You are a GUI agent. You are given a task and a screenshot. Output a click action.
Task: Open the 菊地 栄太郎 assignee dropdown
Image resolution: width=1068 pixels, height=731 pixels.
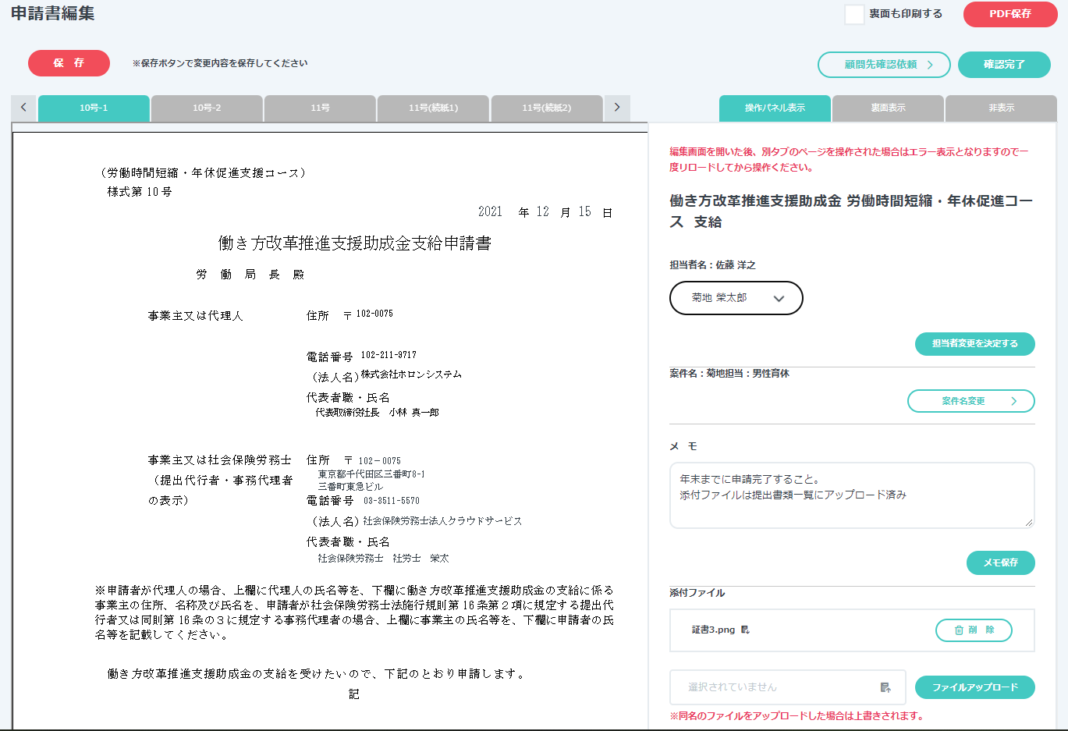(x=736, y=298)
